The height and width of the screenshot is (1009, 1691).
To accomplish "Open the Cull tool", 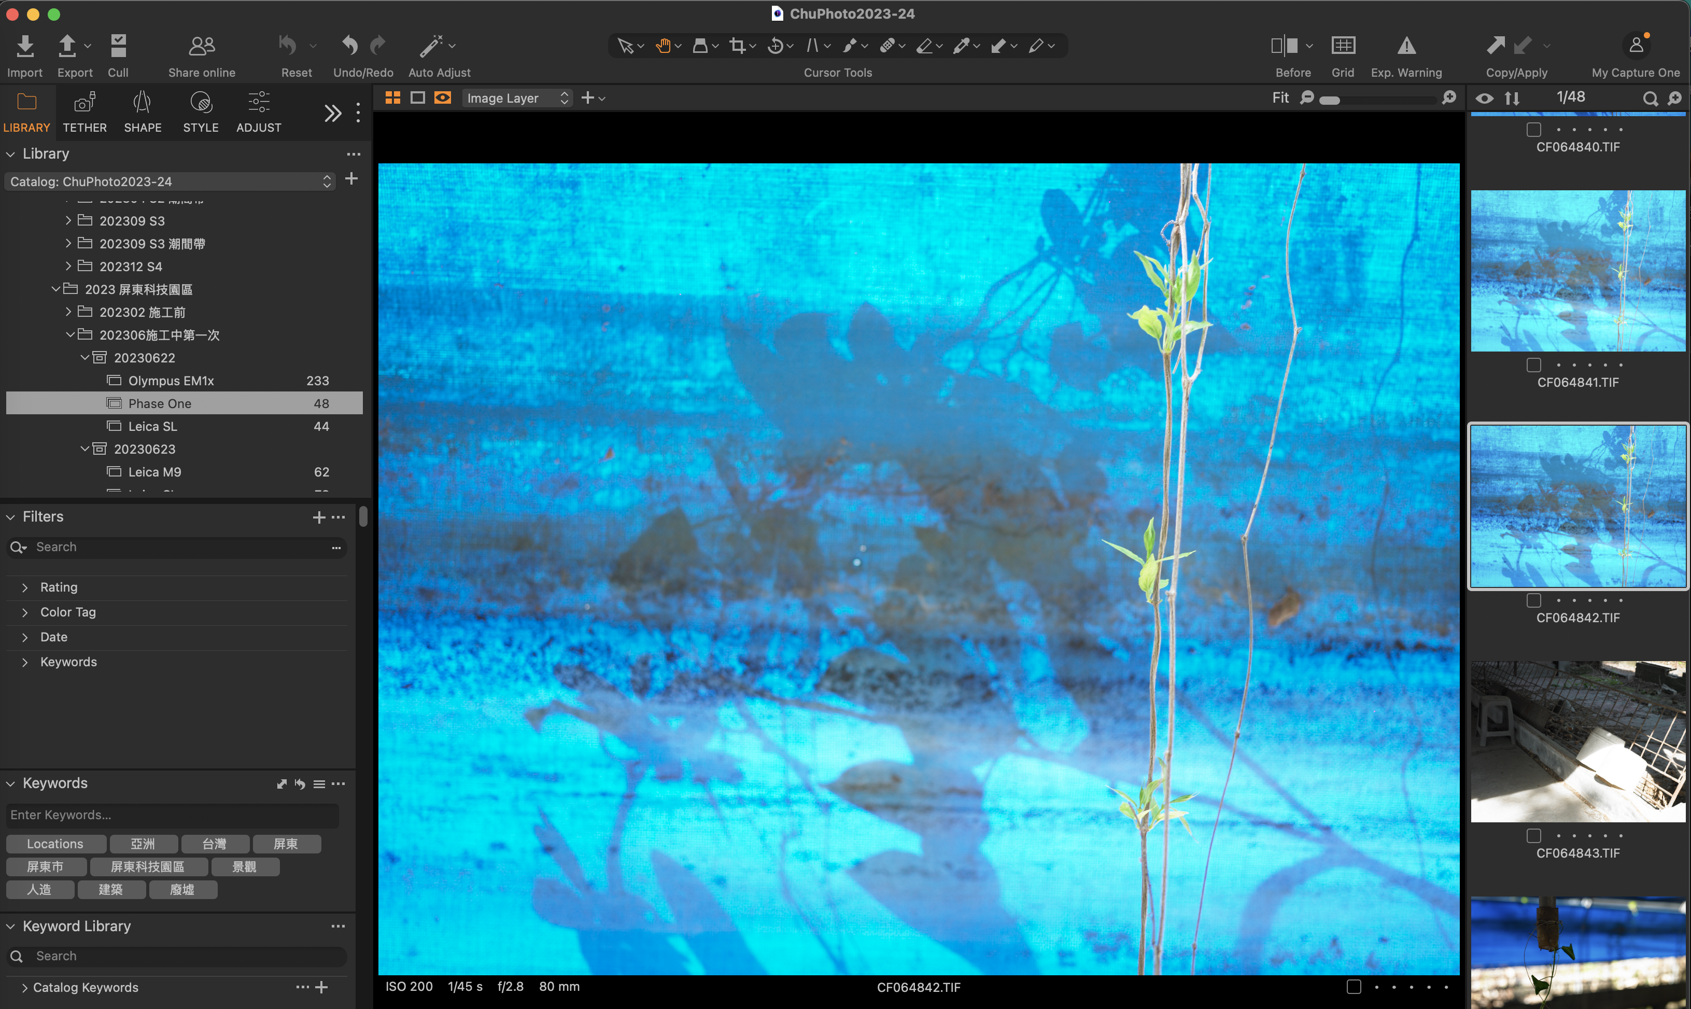I will [x=118, y=46].
